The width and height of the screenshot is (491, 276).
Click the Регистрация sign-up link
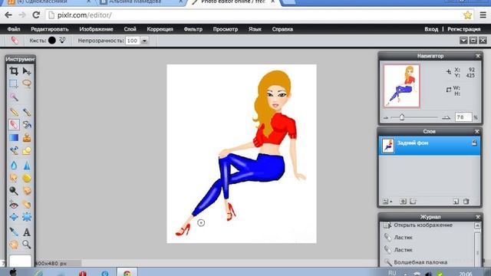tap(463, 29)
